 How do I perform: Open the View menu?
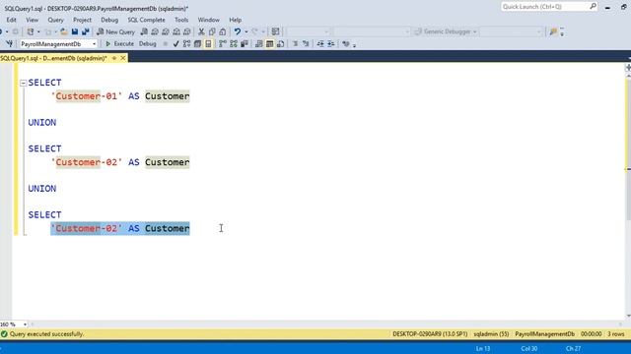click(x=33, y=20)
